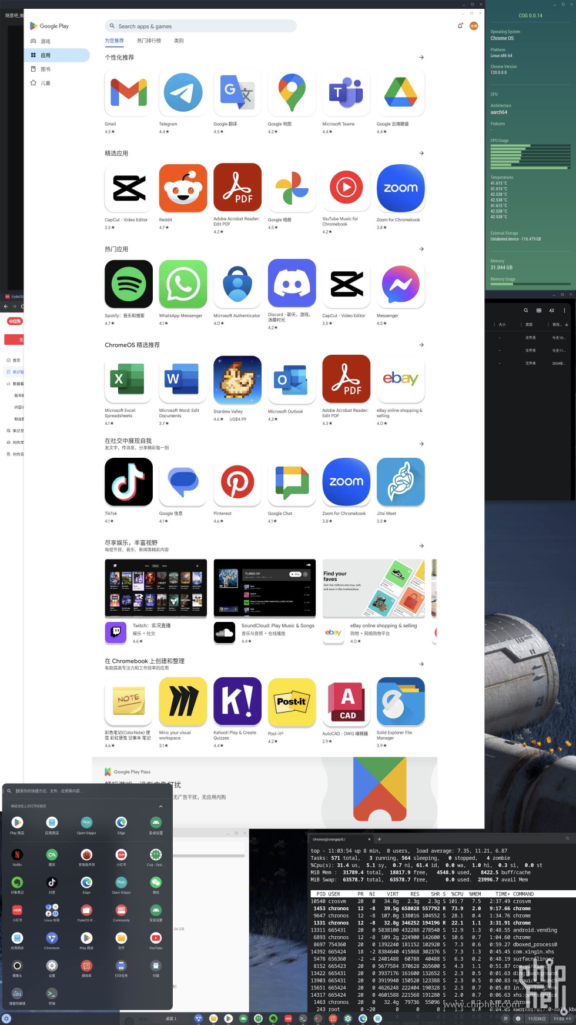Open 印象笔记 from the app launcher
Image resolution: width=576 pixels, height=1025 pixels.
(x=17, y=885)
